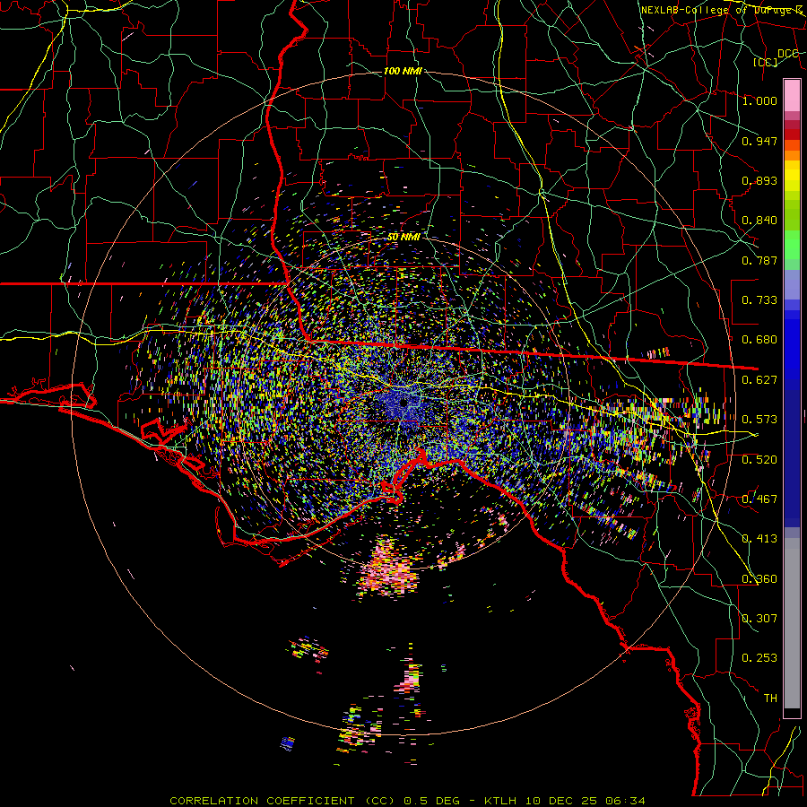Click the 0.413 scale label
The width and height of the screenshot is (807, 807).
coord(759,538)
